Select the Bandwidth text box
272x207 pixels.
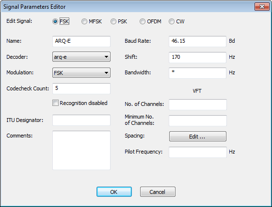click(x=198, y=73)
